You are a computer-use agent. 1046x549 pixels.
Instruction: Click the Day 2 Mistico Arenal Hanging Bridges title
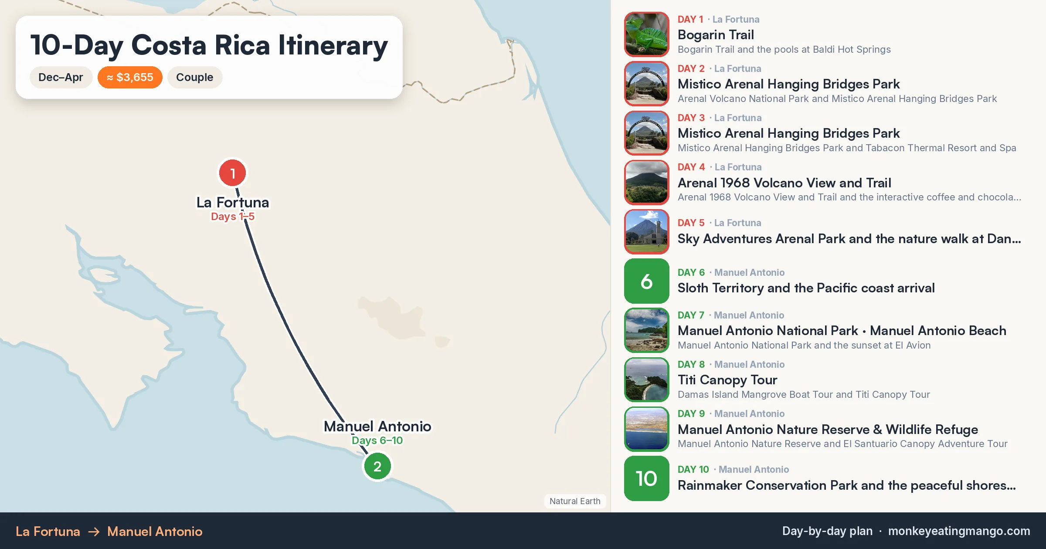point(789,84)
